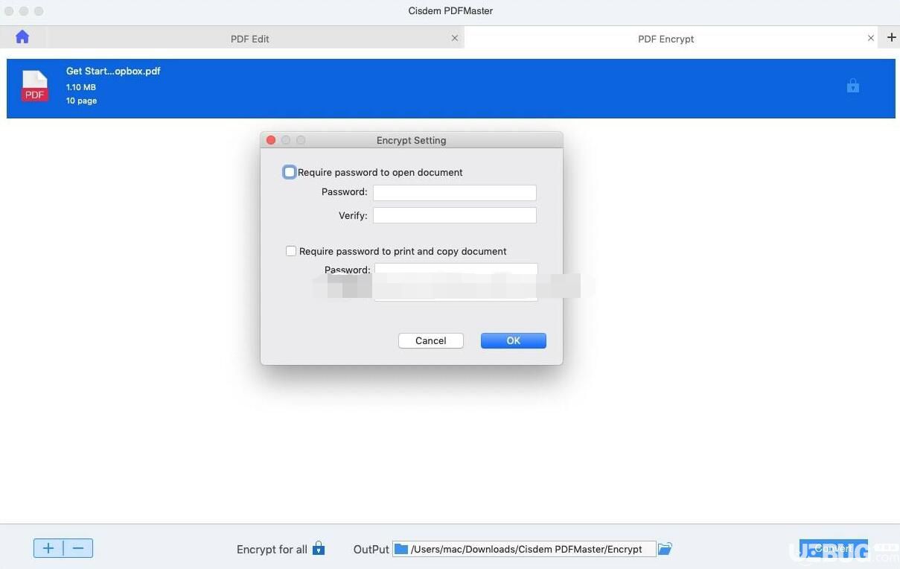Screen dimensions: 900x569
Task: Focus the print and copy Password field
Action: point(456,270)
